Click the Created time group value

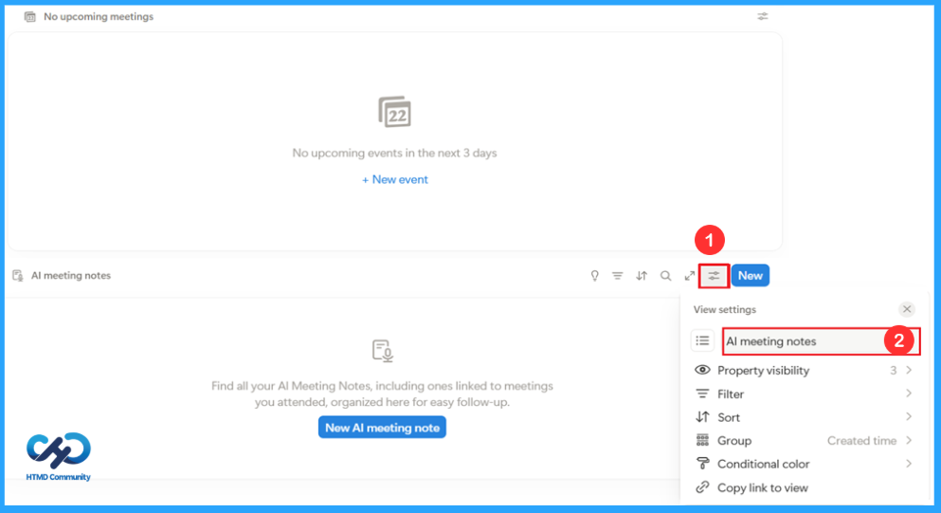tap(861, 441)
